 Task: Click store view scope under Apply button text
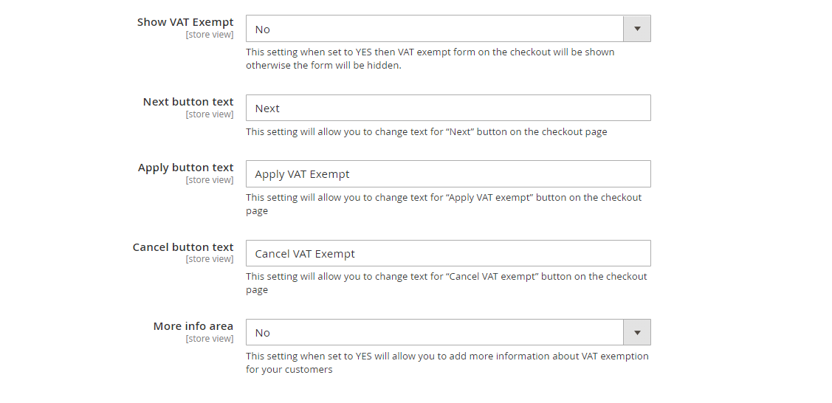point(210,180)
